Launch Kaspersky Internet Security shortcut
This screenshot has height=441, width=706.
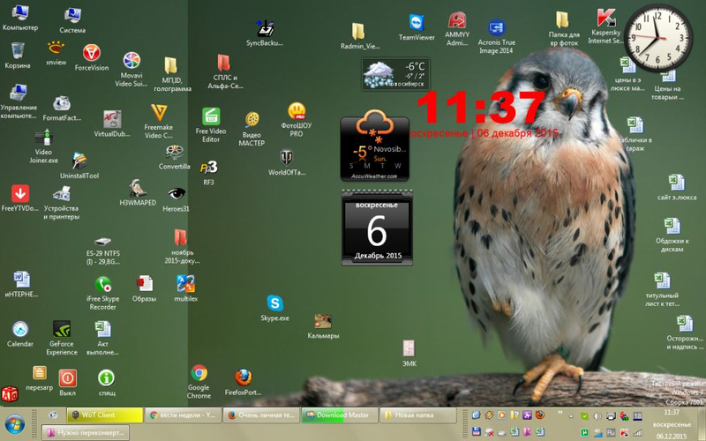pos(605,21)
